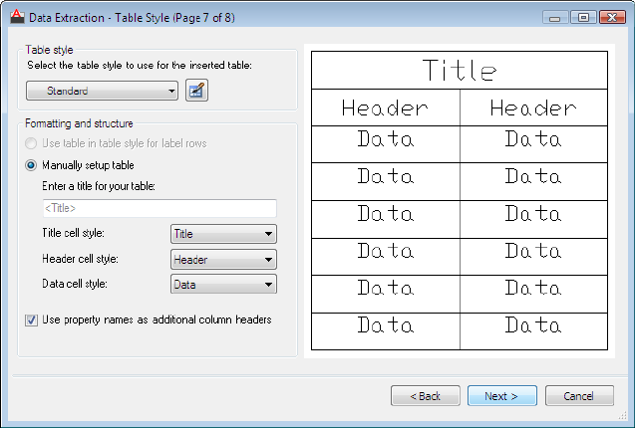Cancel the data extraction wizard
635x428 pixels.
(579, 396)
